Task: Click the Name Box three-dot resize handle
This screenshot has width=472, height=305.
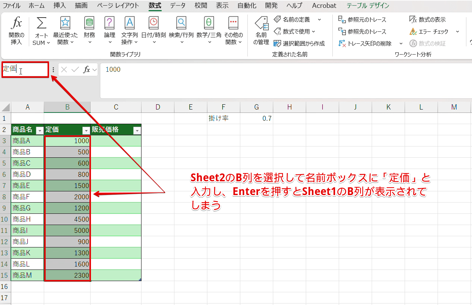Action: pyautogui.click(x=53, y=70)
